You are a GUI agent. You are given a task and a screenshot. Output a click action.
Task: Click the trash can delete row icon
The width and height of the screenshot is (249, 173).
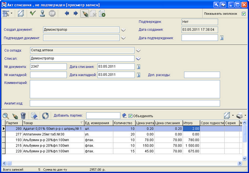click(x=23, y=116)
